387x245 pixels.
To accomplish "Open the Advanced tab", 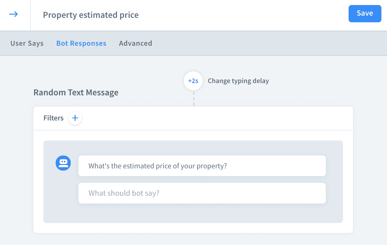I will (x=136, y=43).
